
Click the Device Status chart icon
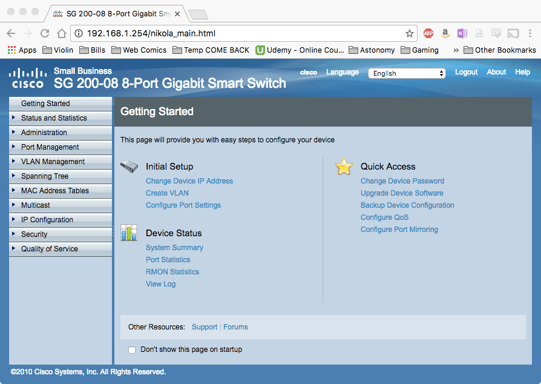(x=129, y=233)
